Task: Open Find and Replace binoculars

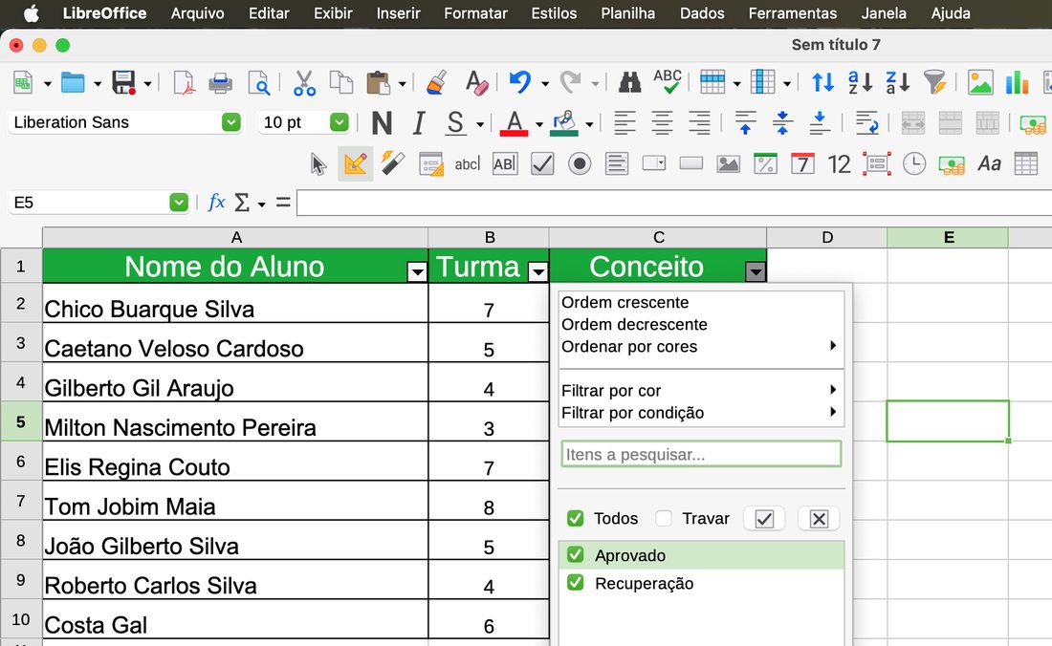Action: tap(629, 83)
